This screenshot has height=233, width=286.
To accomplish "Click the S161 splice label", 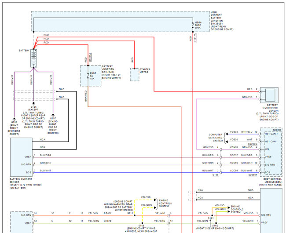I will tap(211, 218).
